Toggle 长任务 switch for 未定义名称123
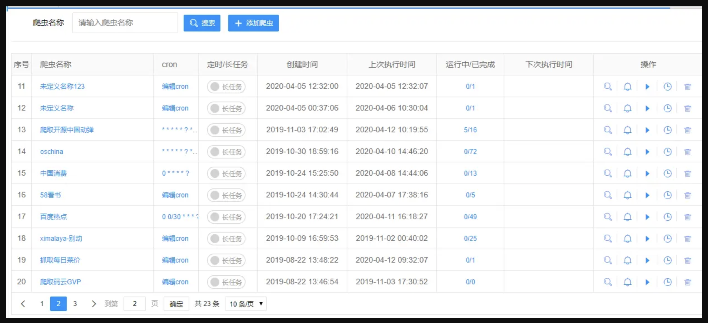This screenshot has width=708, height=323. (226, 87)
